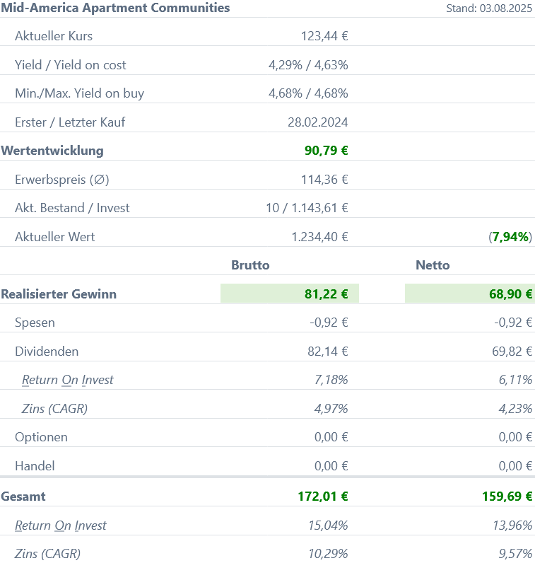
Task: Select the Gesamt total row heading
Action: tap(23, 497)
